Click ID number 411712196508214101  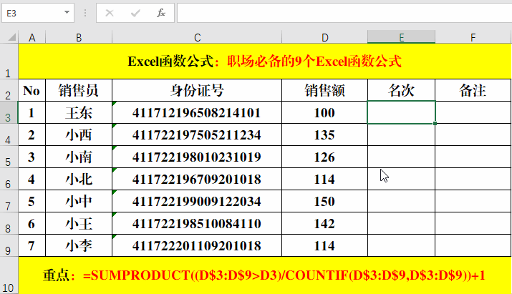pos(197,112)
